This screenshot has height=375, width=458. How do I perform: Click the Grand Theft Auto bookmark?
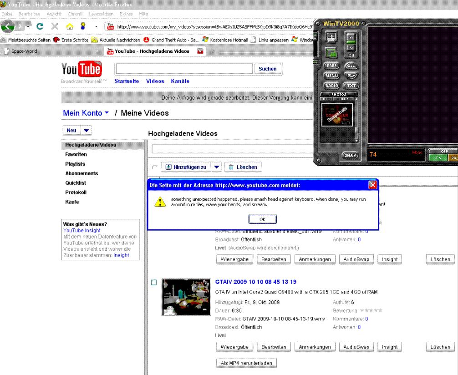172,40
